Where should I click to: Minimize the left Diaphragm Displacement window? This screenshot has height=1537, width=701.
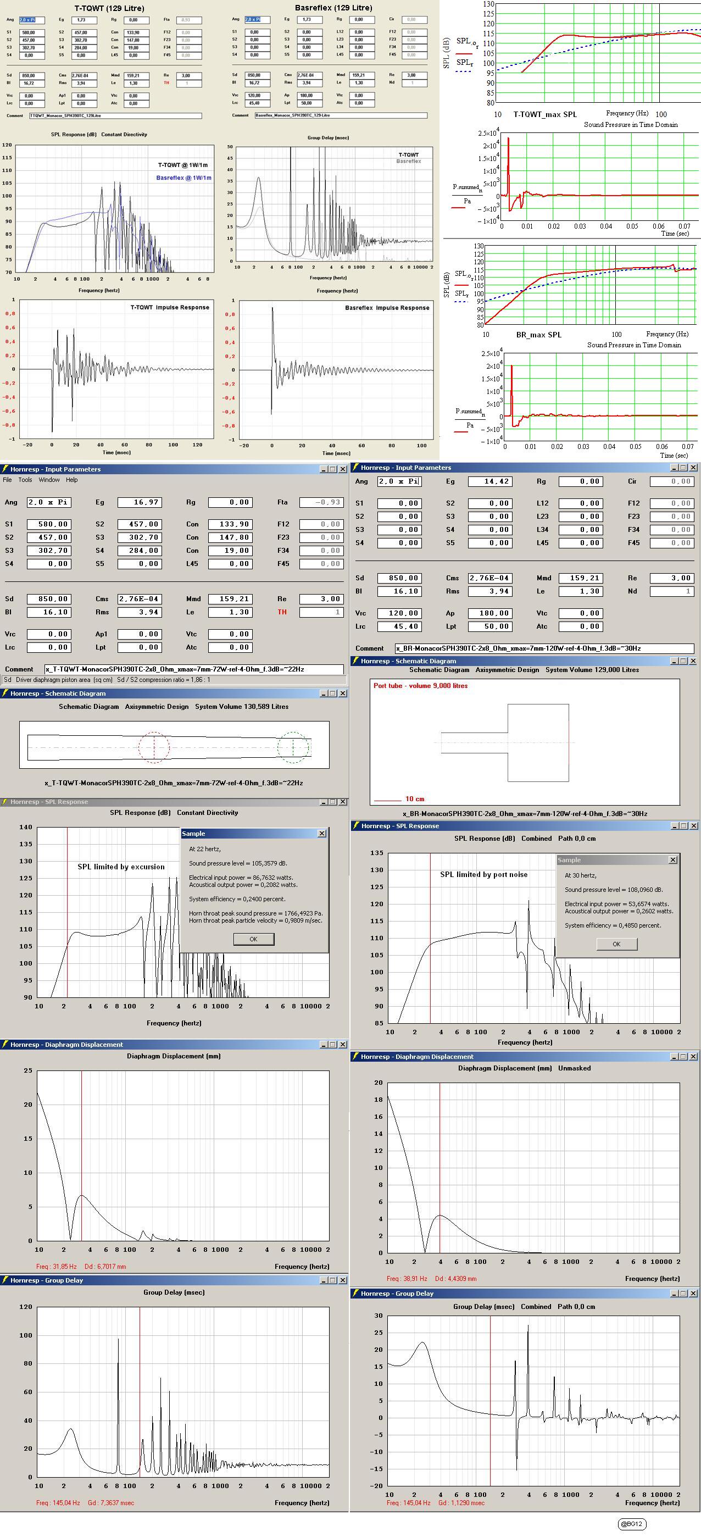[x=324, y=1045]
